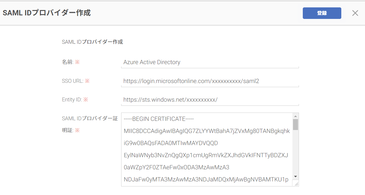
Task: Click the certificate scrollbar up arrow
Action: pyautogui.click(x=295, y=116)
